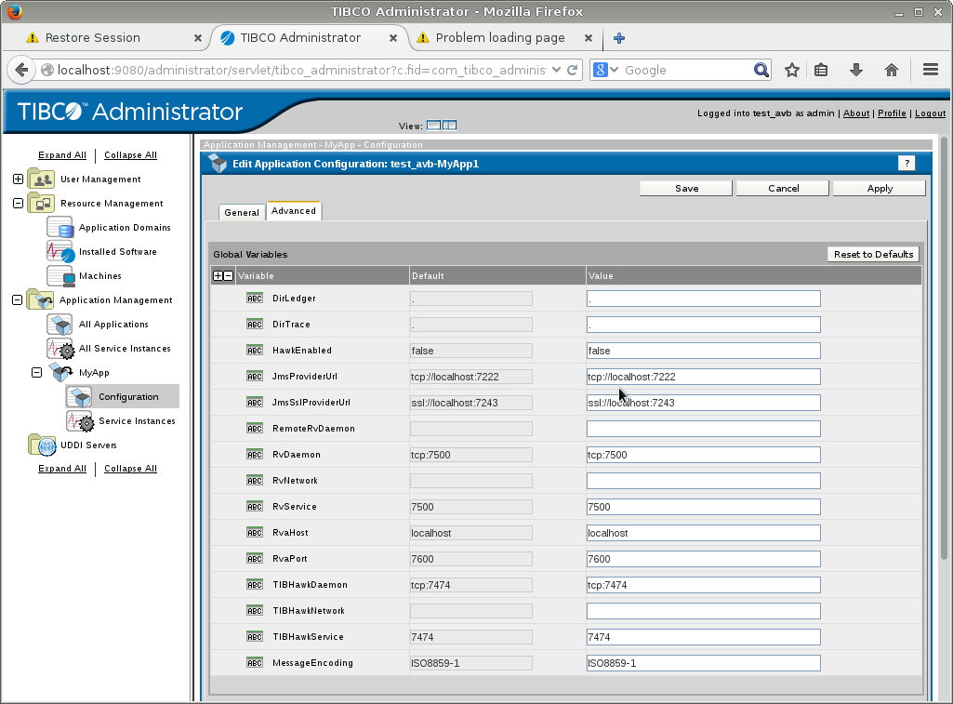Screen dimensions: 953x704
Task: Click Reset to Defaults button
Action: tap(873, 254)
